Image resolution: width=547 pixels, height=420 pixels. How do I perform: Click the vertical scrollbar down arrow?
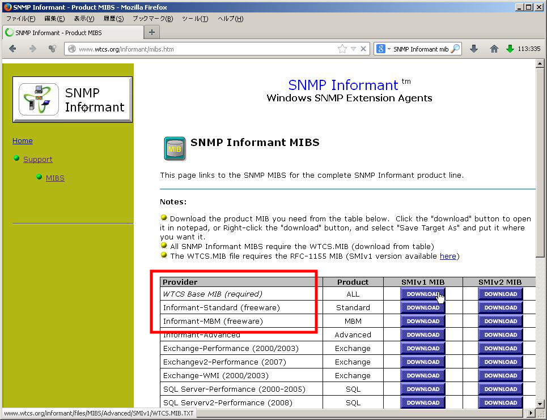540,404
